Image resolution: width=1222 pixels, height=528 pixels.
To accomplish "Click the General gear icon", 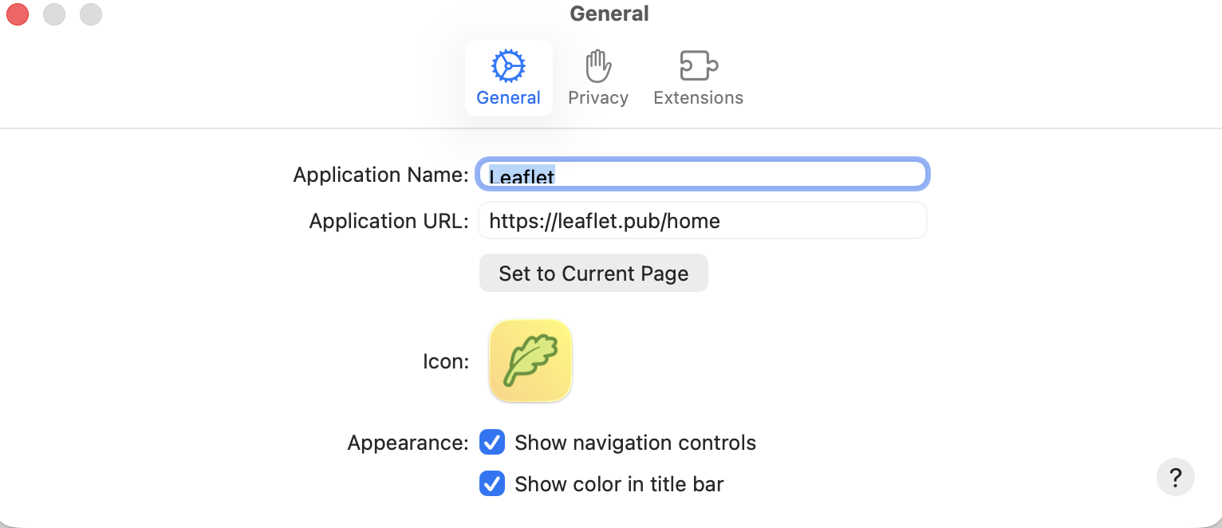I will pos(508,66).
